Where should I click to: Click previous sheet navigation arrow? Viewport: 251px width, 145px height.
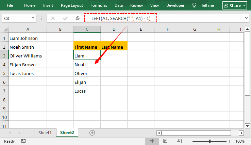click(x=10, y=132)
